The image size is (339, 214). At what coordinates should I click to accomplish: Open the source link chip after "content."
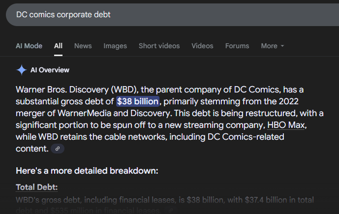(x=58, y=148)
